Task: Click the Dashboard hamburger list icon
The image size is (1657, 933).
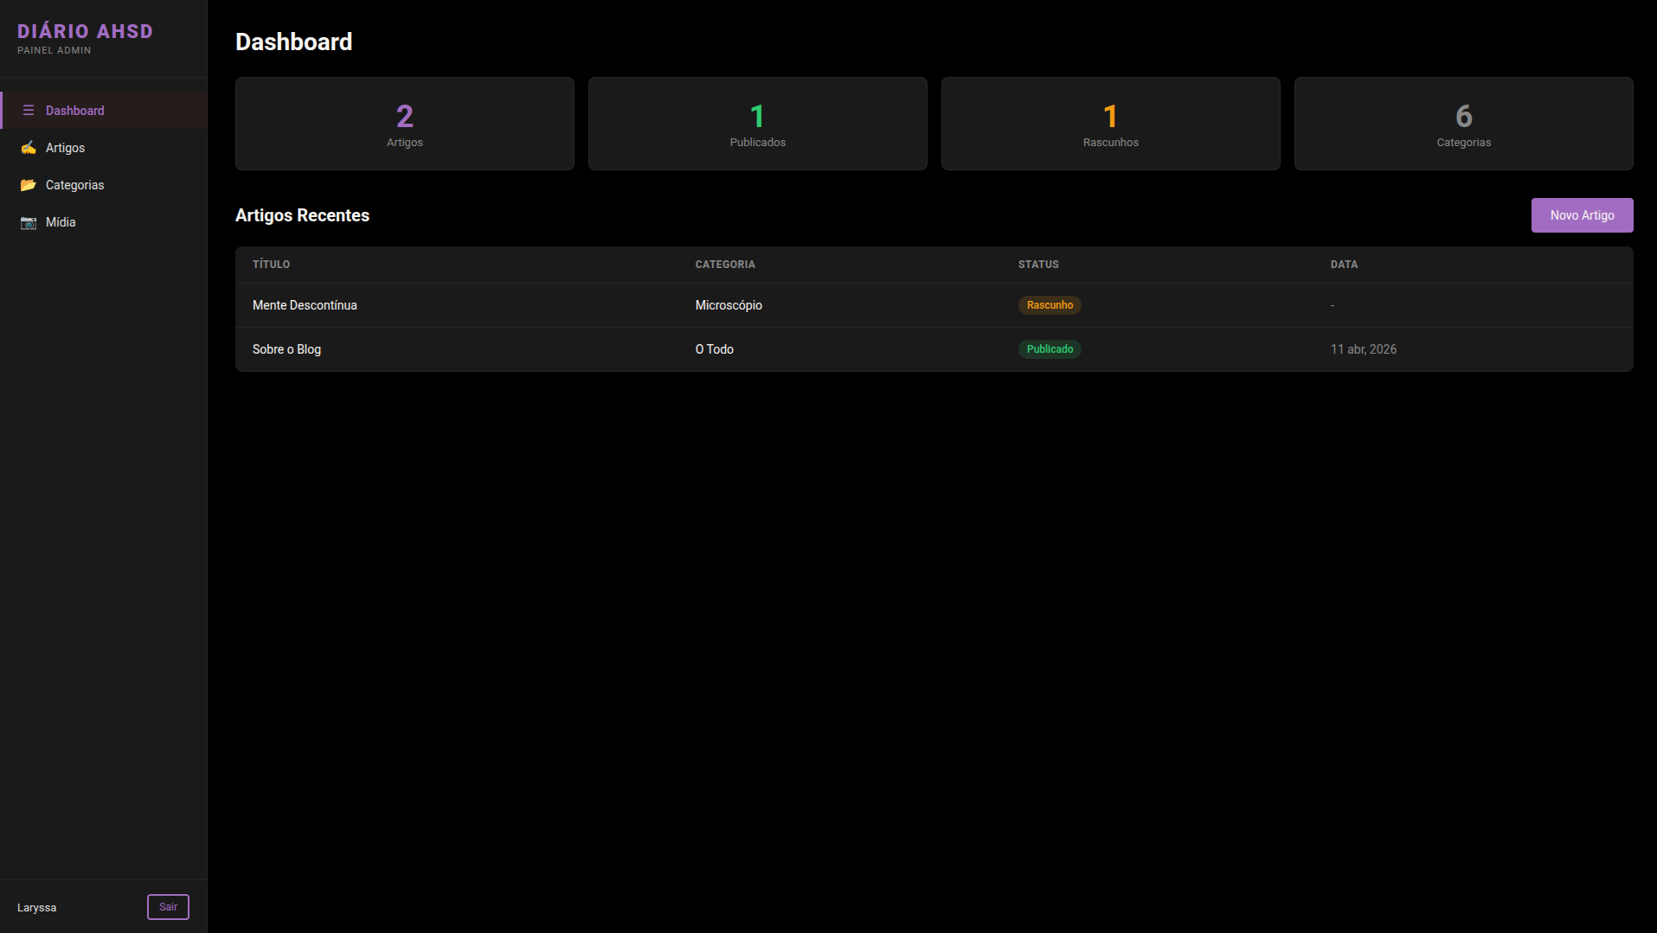Action: [29, 111]
